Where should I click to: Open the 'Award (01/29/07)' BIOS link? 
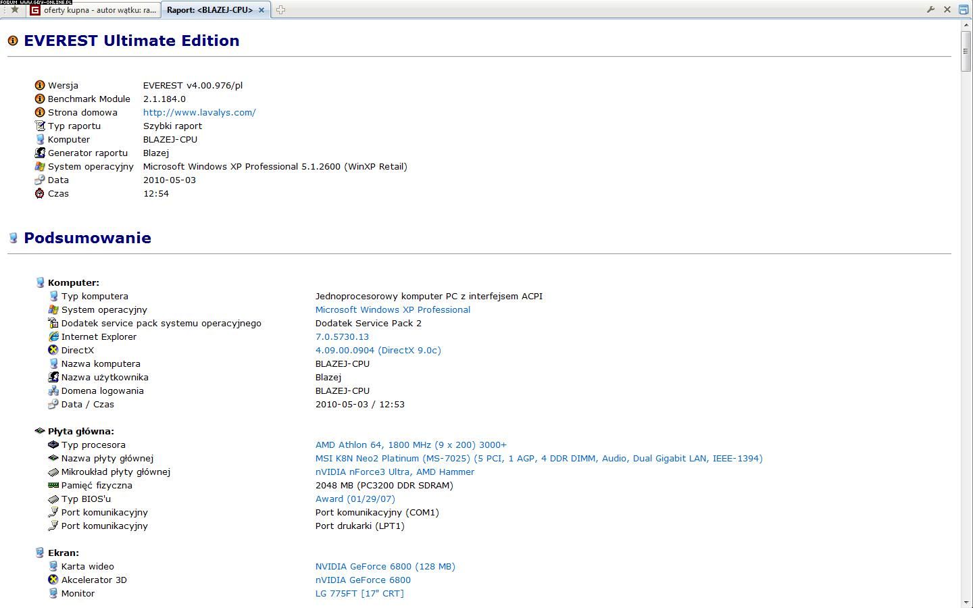click(355, 499)
